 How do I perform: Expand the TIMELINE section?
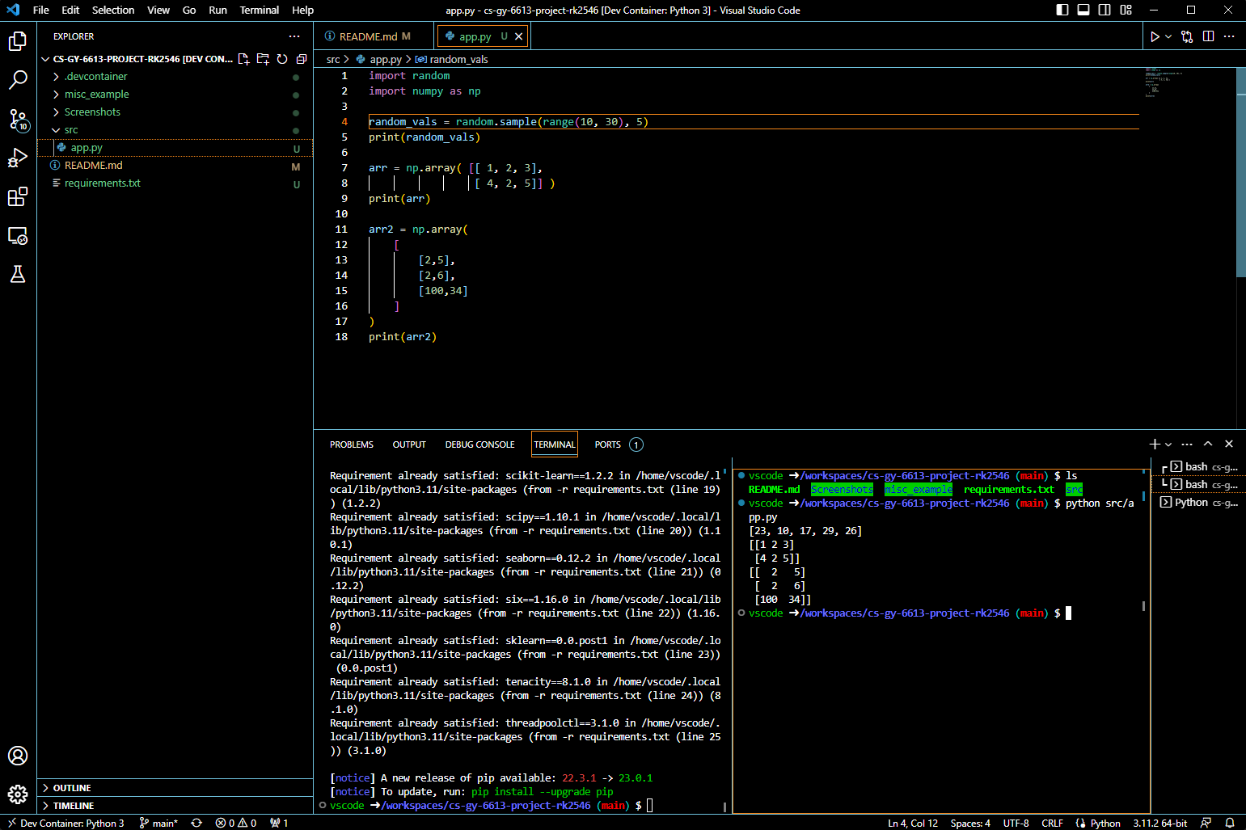tap(175, 806)
